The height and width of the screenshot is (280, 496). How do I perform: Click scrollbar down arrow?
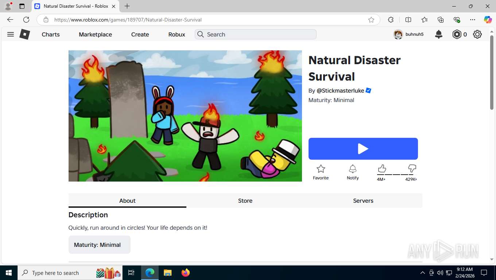coord(492,260)
